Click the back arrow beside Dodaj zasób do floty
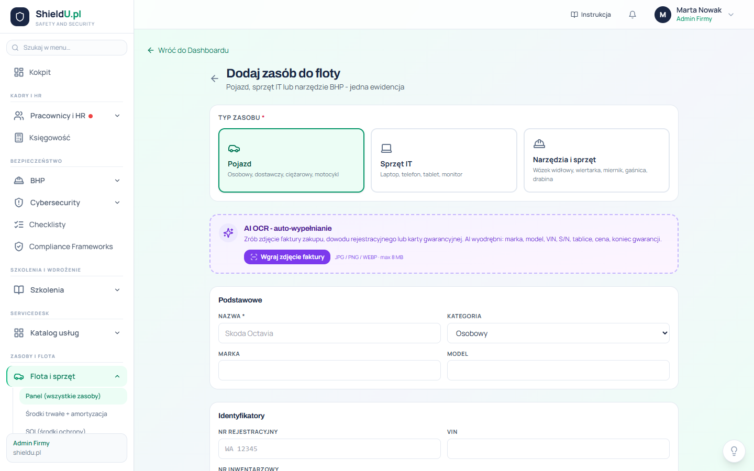The image size is (754, 471). [215, 78]
